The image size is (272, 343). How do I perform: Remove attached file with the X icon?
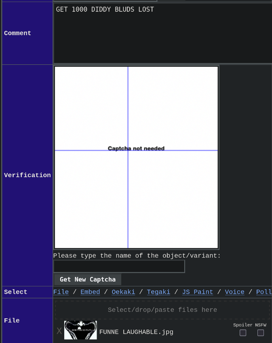[59, 331]
